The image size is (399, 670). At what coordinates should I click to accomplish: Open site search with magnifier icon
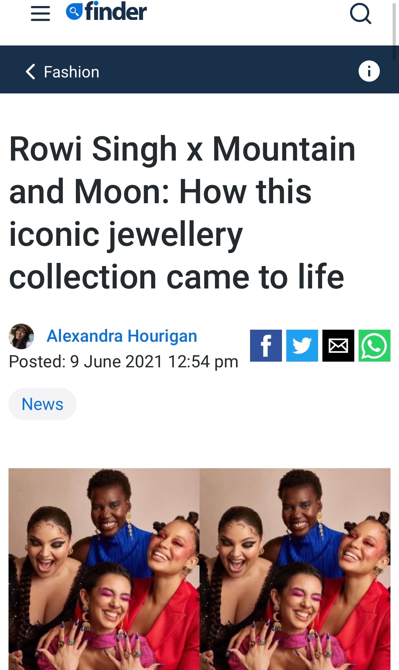point(361,14)
